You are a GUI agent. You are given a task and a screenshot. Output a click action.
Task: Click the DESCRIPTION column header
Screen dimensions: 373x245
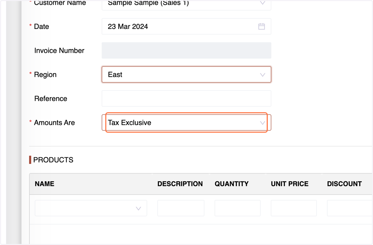point(180,184)
